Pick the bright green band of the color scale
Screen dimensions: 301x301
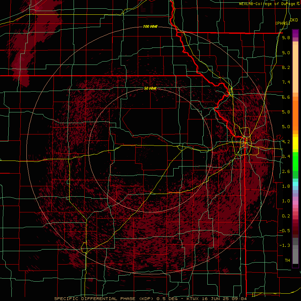click(295, 162)
